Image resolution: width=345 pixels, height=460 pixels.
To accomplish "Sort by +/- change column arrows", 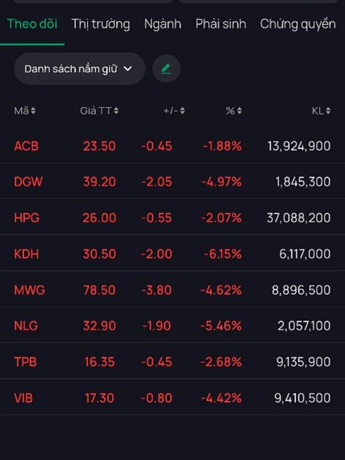I will (182, 111).
